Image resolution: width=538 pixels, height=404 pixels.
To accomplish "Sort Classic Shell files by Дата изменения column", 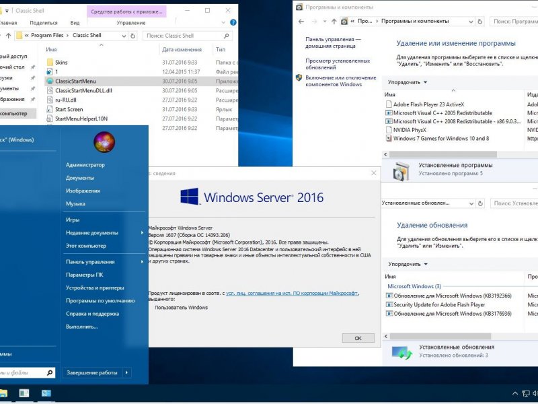I will coord(182,49).
